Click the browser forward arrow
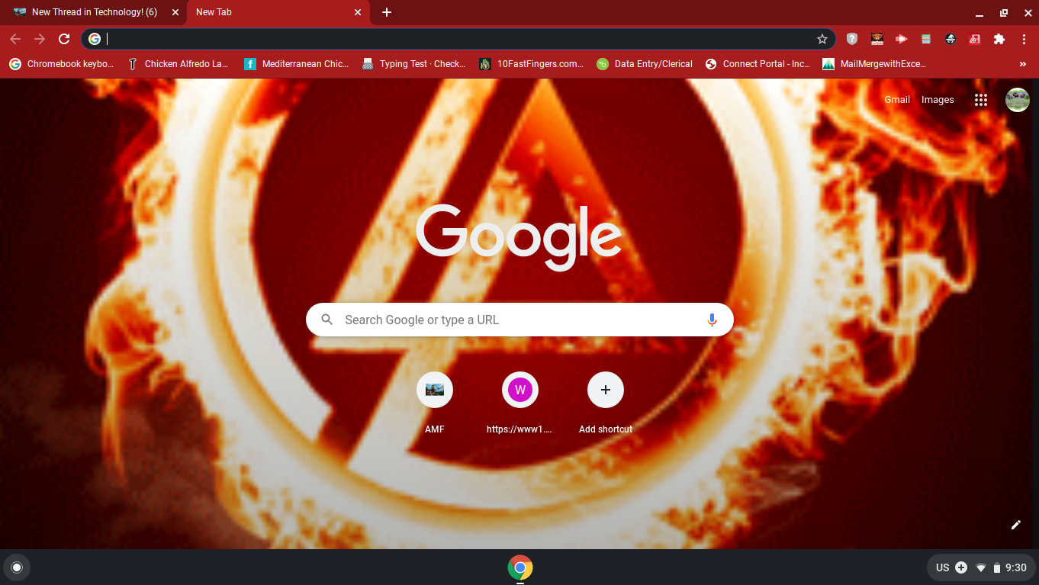The image size is (1039, 585). (40, 39)
